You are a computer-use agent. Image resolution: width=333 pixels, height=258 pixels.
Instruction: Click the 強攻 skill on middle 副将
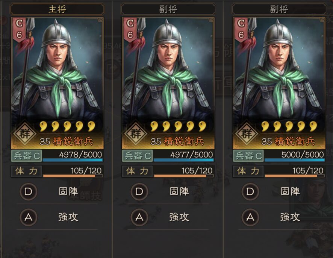point(179,217)
